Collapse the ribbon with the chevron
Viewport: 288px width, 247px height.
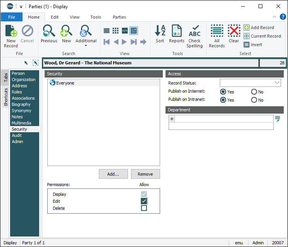(274, 17)
